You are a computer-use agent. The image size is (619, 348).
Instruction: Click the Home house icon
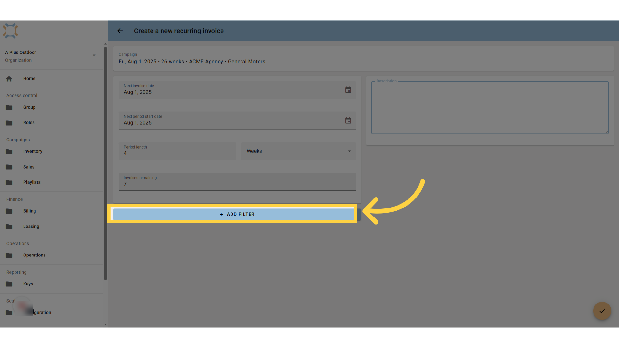9,79
